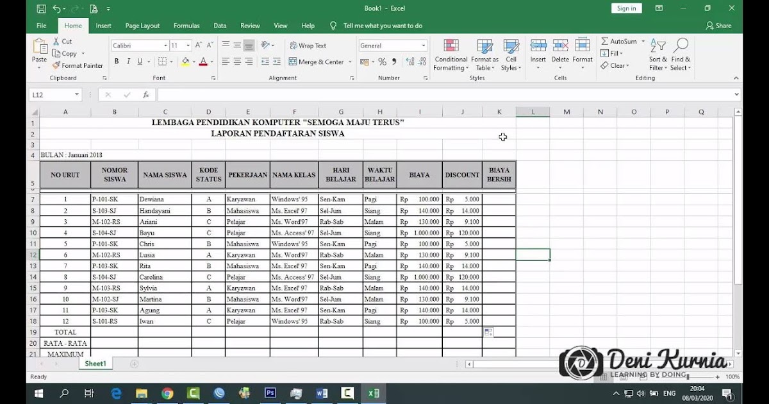The height and width of the screenshot is (404, 769).
Task: Switch to the Data tab
Action: (x=220, y=26)
